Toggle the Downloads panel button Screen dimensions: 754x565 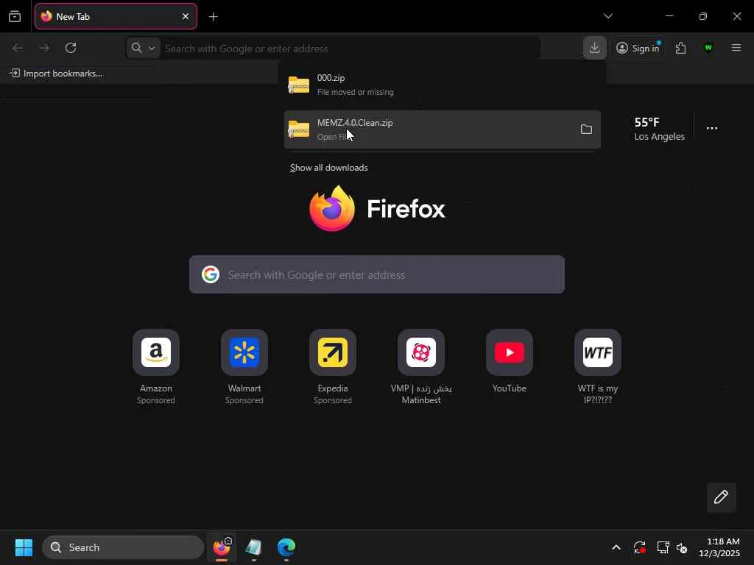(x=594, y=48)
